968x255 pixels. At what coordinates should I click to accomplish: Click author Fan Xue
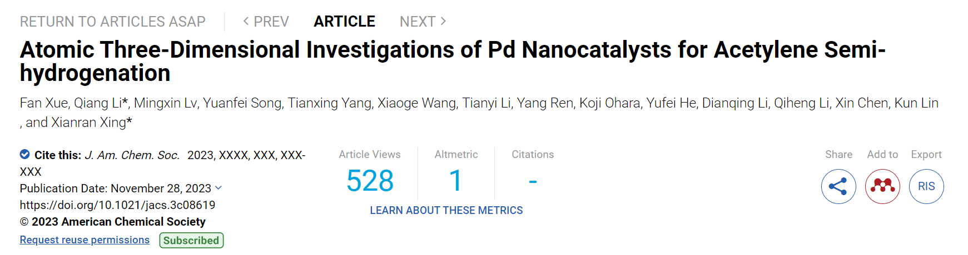click(43, 103)
